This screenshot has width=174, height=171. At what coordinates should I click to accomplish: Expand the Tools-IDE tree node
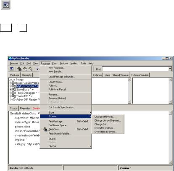[x=11, y=96]
